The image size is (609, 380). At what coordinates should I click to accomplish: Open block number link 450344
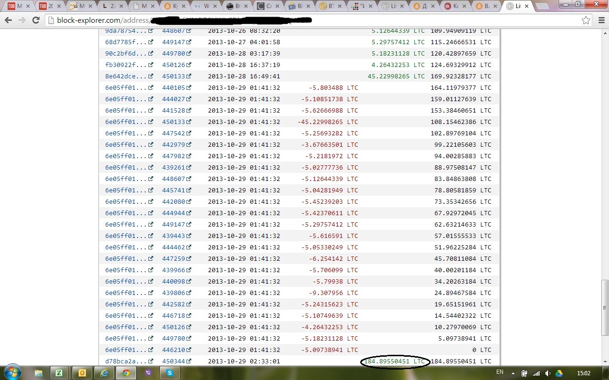click(x=174, y=361)
